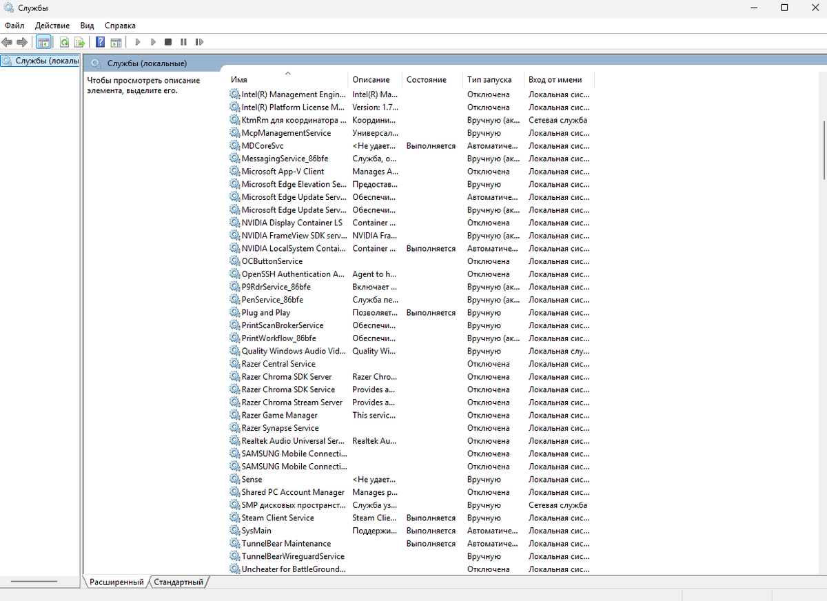The height and width of the screenshot is (601, 827).
Task: Click the gear icon in Службы (локальные) header
Action: 95,63
